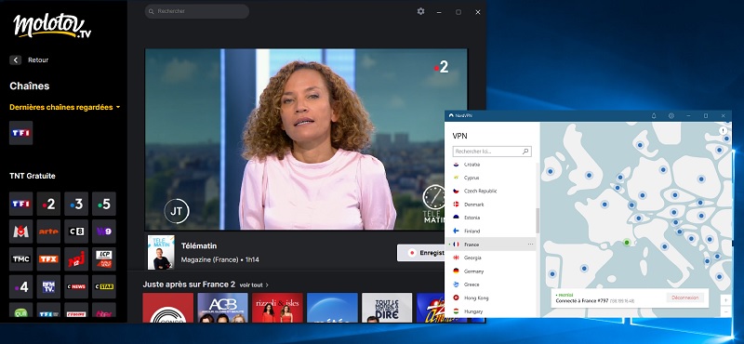Open the Amour Gloire et Beauté thumbnail
Viewport: 744px width, 344px height.
pyautogui.click(x=222, y=308)
